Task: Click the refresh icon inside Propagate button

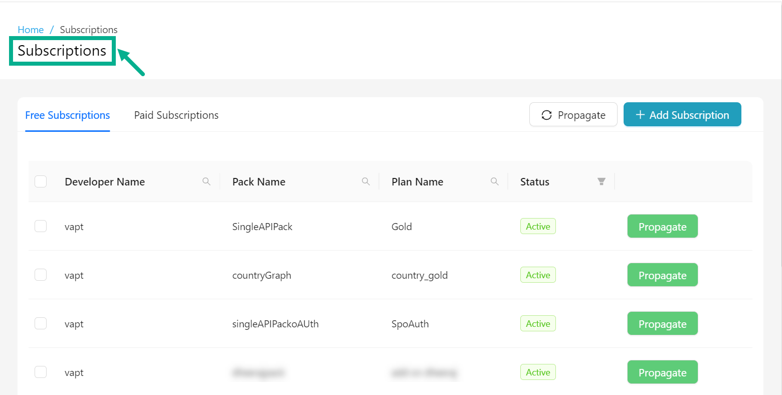Action: point(546,114)
